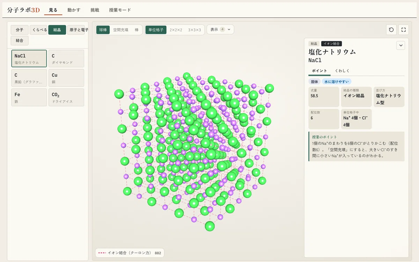The width and height of the screenshot is (419, 262).
Task: Click the 固体 state tag
Action: 314,81
